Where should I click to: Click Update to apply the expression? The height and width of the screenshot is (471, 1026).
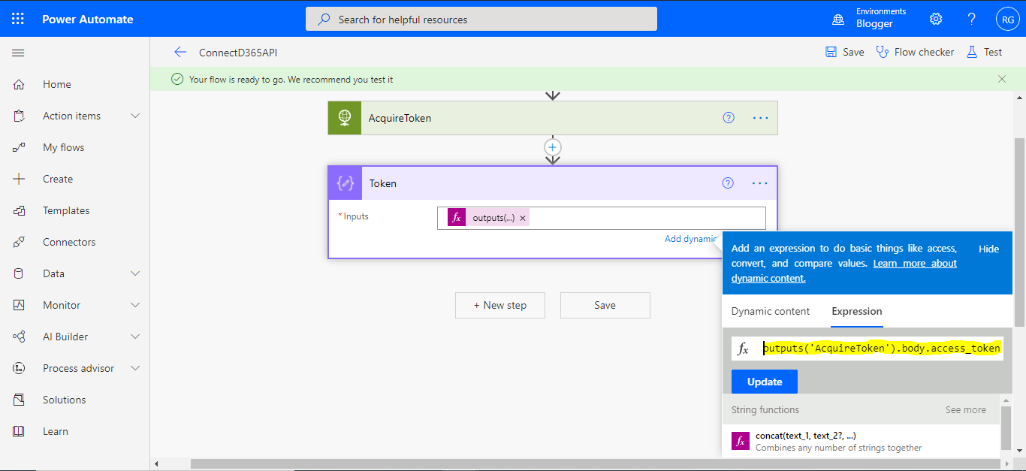pyautogui.click(x=764, y=381)
